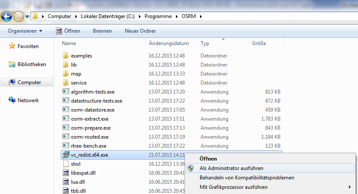Click the greyed Forward navigation arrow
This screenshot has width=358, height=194.
(x=19, y=16)
